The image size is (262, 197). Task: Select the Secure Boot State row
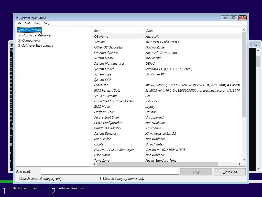pyautogui.click(x=167, y=117)
